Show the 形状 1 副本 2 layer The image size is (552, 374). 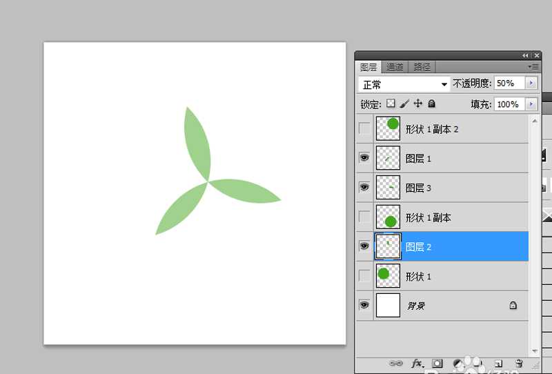pyautogui.click(x=364, y=128)
